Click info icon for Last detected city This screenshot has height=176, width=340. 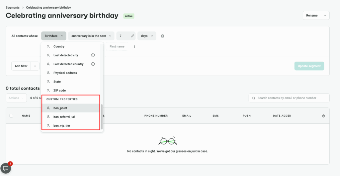pos(93,55)
